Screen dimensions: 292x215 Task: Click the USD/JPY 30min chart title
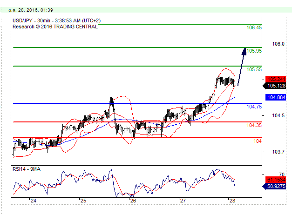(x=57, y=20)
